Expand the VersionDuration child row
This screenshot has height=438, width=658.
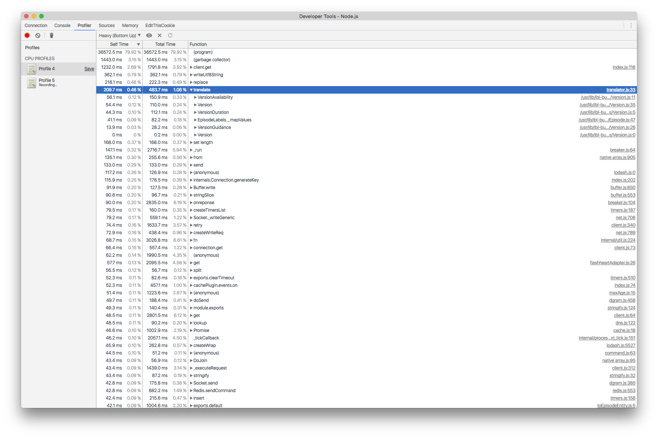[x=195, y=112]
